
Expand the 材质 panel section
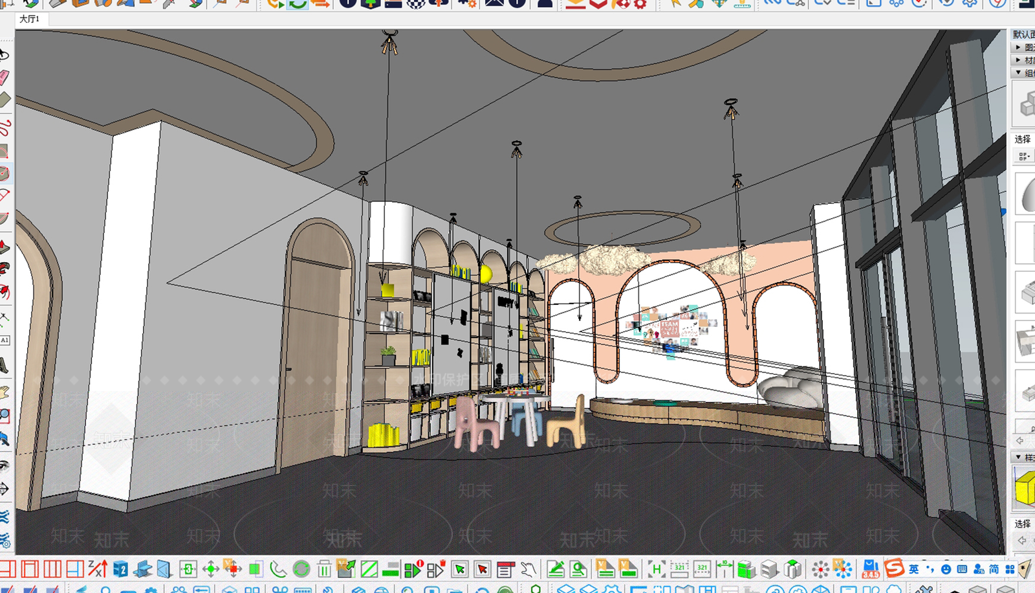(1023, 60)
